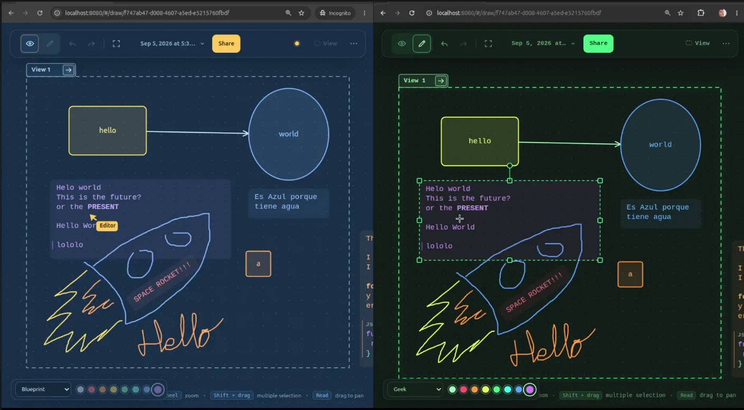
Task: Open left browser's three-dot Chrome menu
Action: pyautogui.click(x=364, y=13)
